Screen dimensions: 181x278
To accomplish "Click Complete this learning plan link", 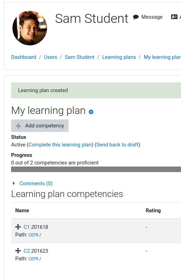I will point(60,145).
